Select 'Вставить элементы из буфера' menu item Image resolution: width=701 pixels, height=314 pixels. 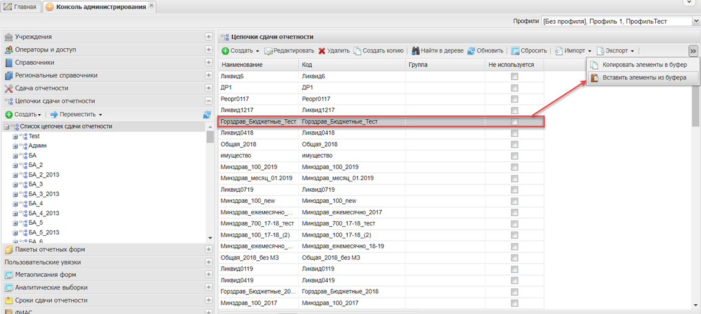click(x=644, y=78)
